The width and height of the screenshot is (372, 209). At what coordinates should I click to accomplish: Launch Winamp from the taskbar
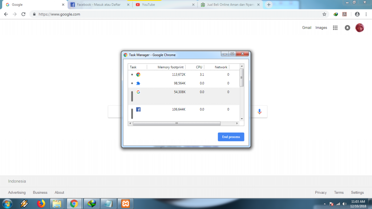[x=24, y=204]
